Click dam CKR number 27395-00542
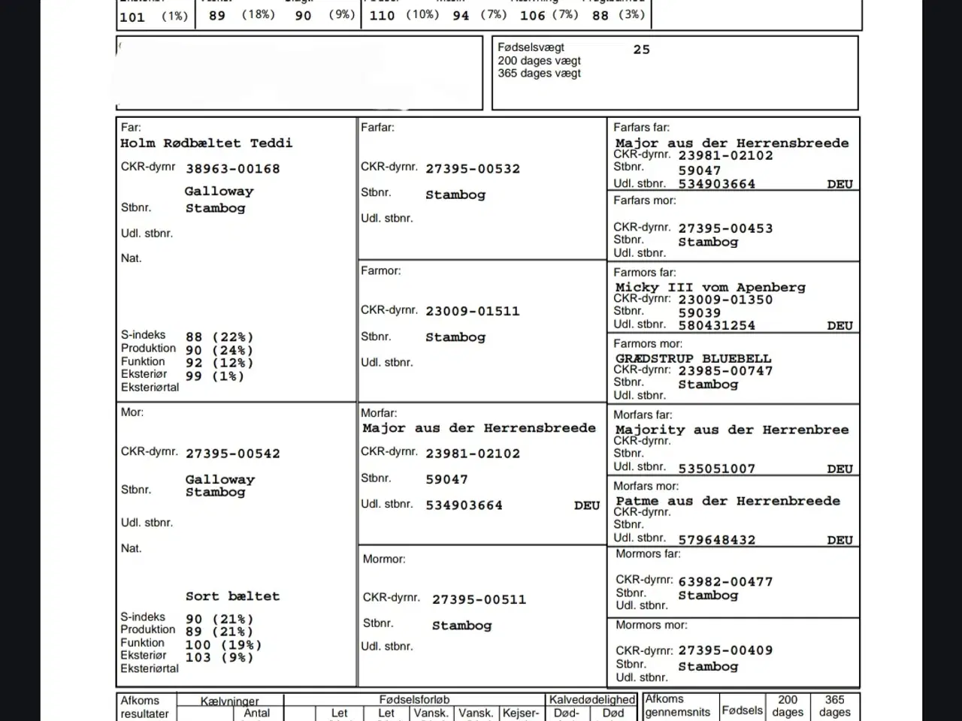Viewport: 962px width, 721px height. tap(233, 454)
